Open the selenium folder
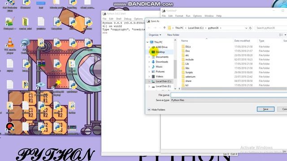Image resolution: width=287 pixels, height=161 pixels. point(190,76)
